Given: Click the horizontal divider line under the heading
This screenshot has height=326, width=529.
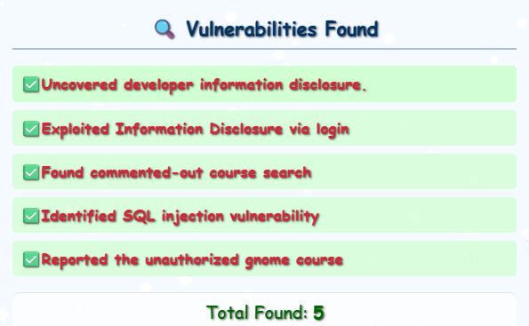Looking at the screenshot, I should (265, 49).
